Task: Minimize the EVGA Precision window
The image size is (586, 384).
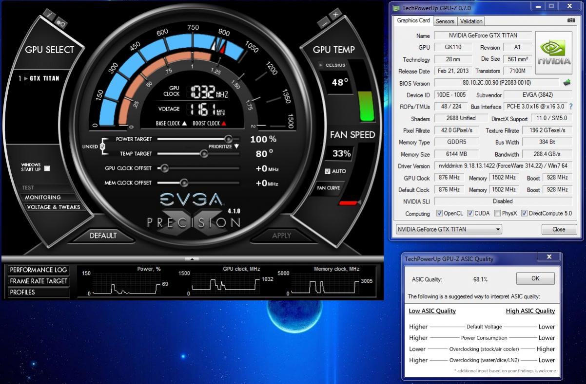Action: tap(324, 22)
